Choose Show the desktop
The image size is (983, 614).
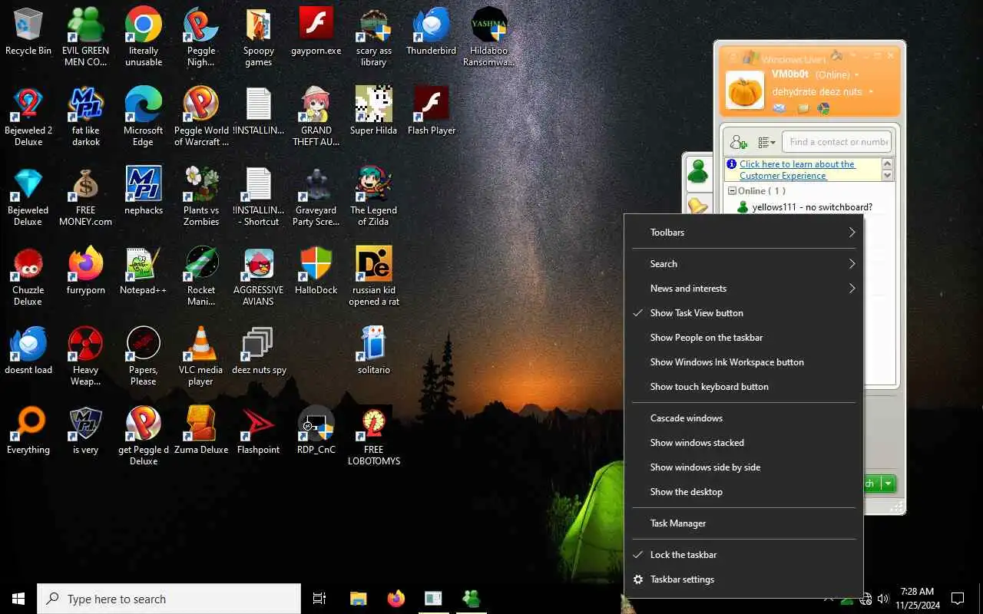point(743,492)
